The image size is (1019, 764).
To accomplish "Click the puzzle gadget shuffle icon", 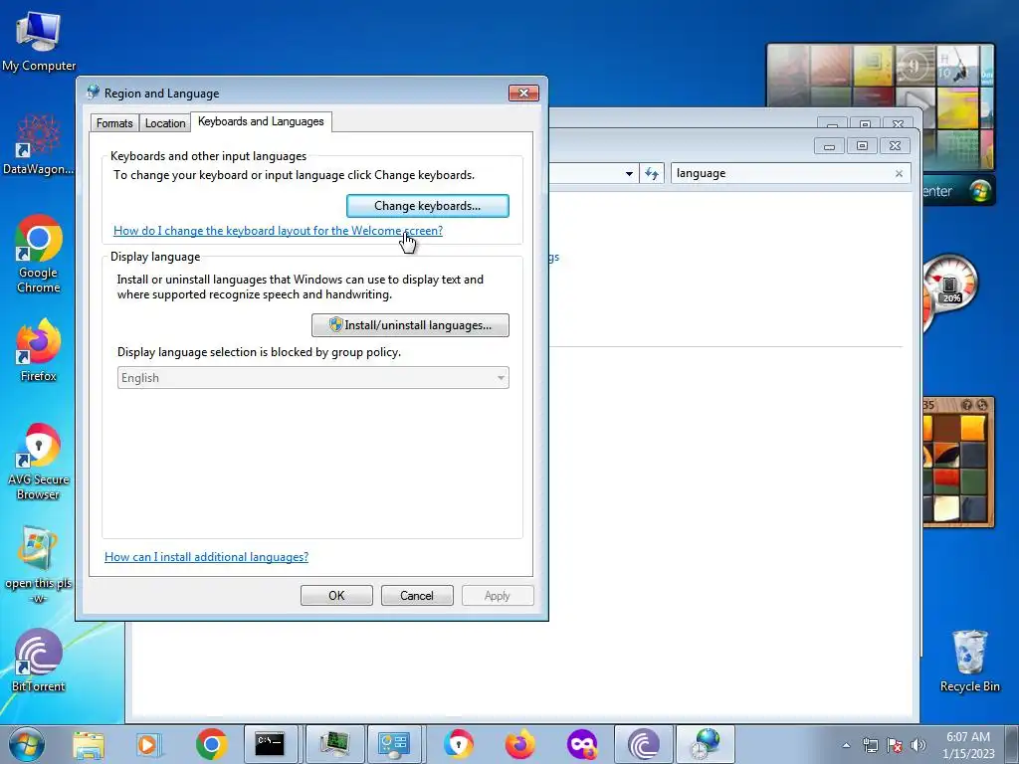I will (982, 405).
